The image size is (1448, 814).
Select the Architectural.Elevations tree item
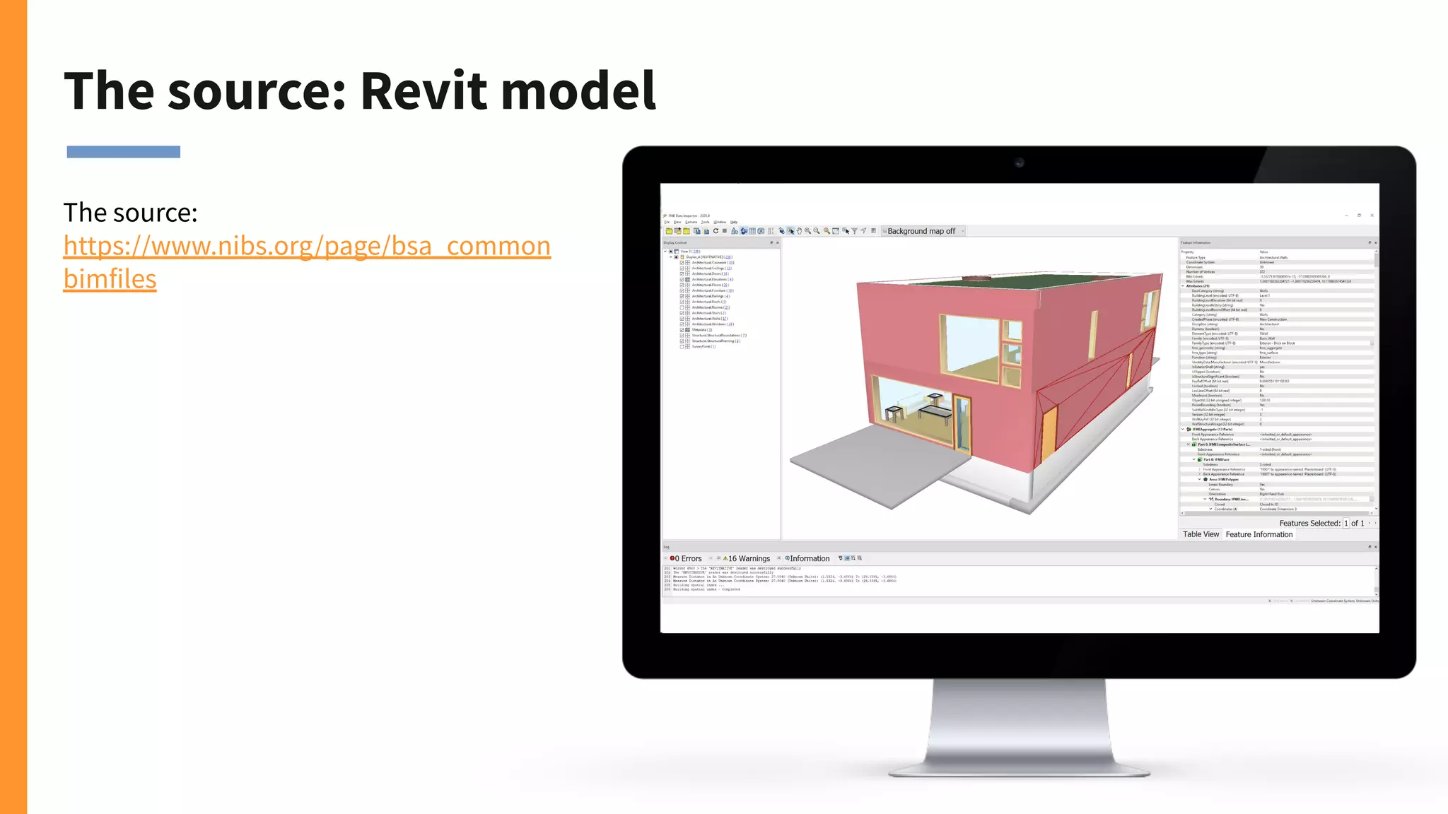pos(712,279)
